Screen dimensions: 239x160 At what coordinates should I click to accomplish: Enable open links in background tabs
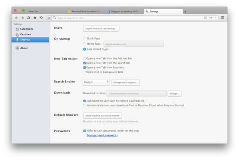coord(84,72)
